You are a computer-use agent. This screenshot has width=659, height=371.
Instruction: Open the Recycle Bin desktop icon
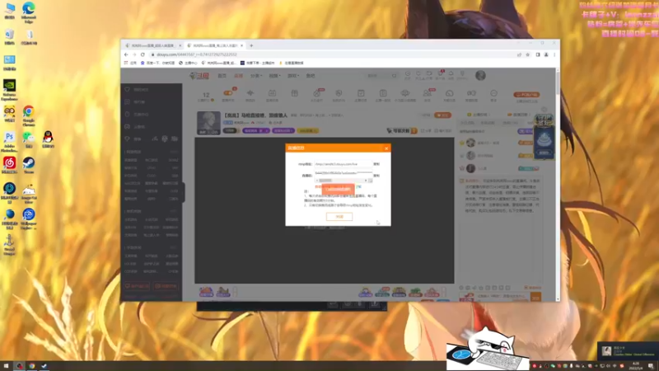pos(10,37)
